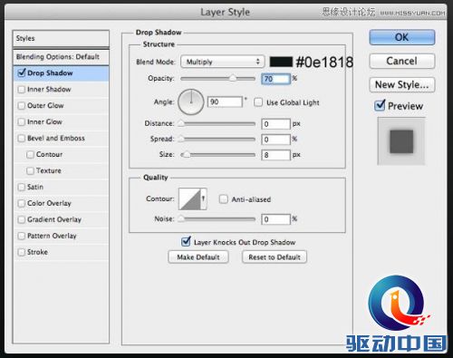This screenshot has height=358, width=453.
Task: Select the Stroke style row
Action: (x=61, y=252)
